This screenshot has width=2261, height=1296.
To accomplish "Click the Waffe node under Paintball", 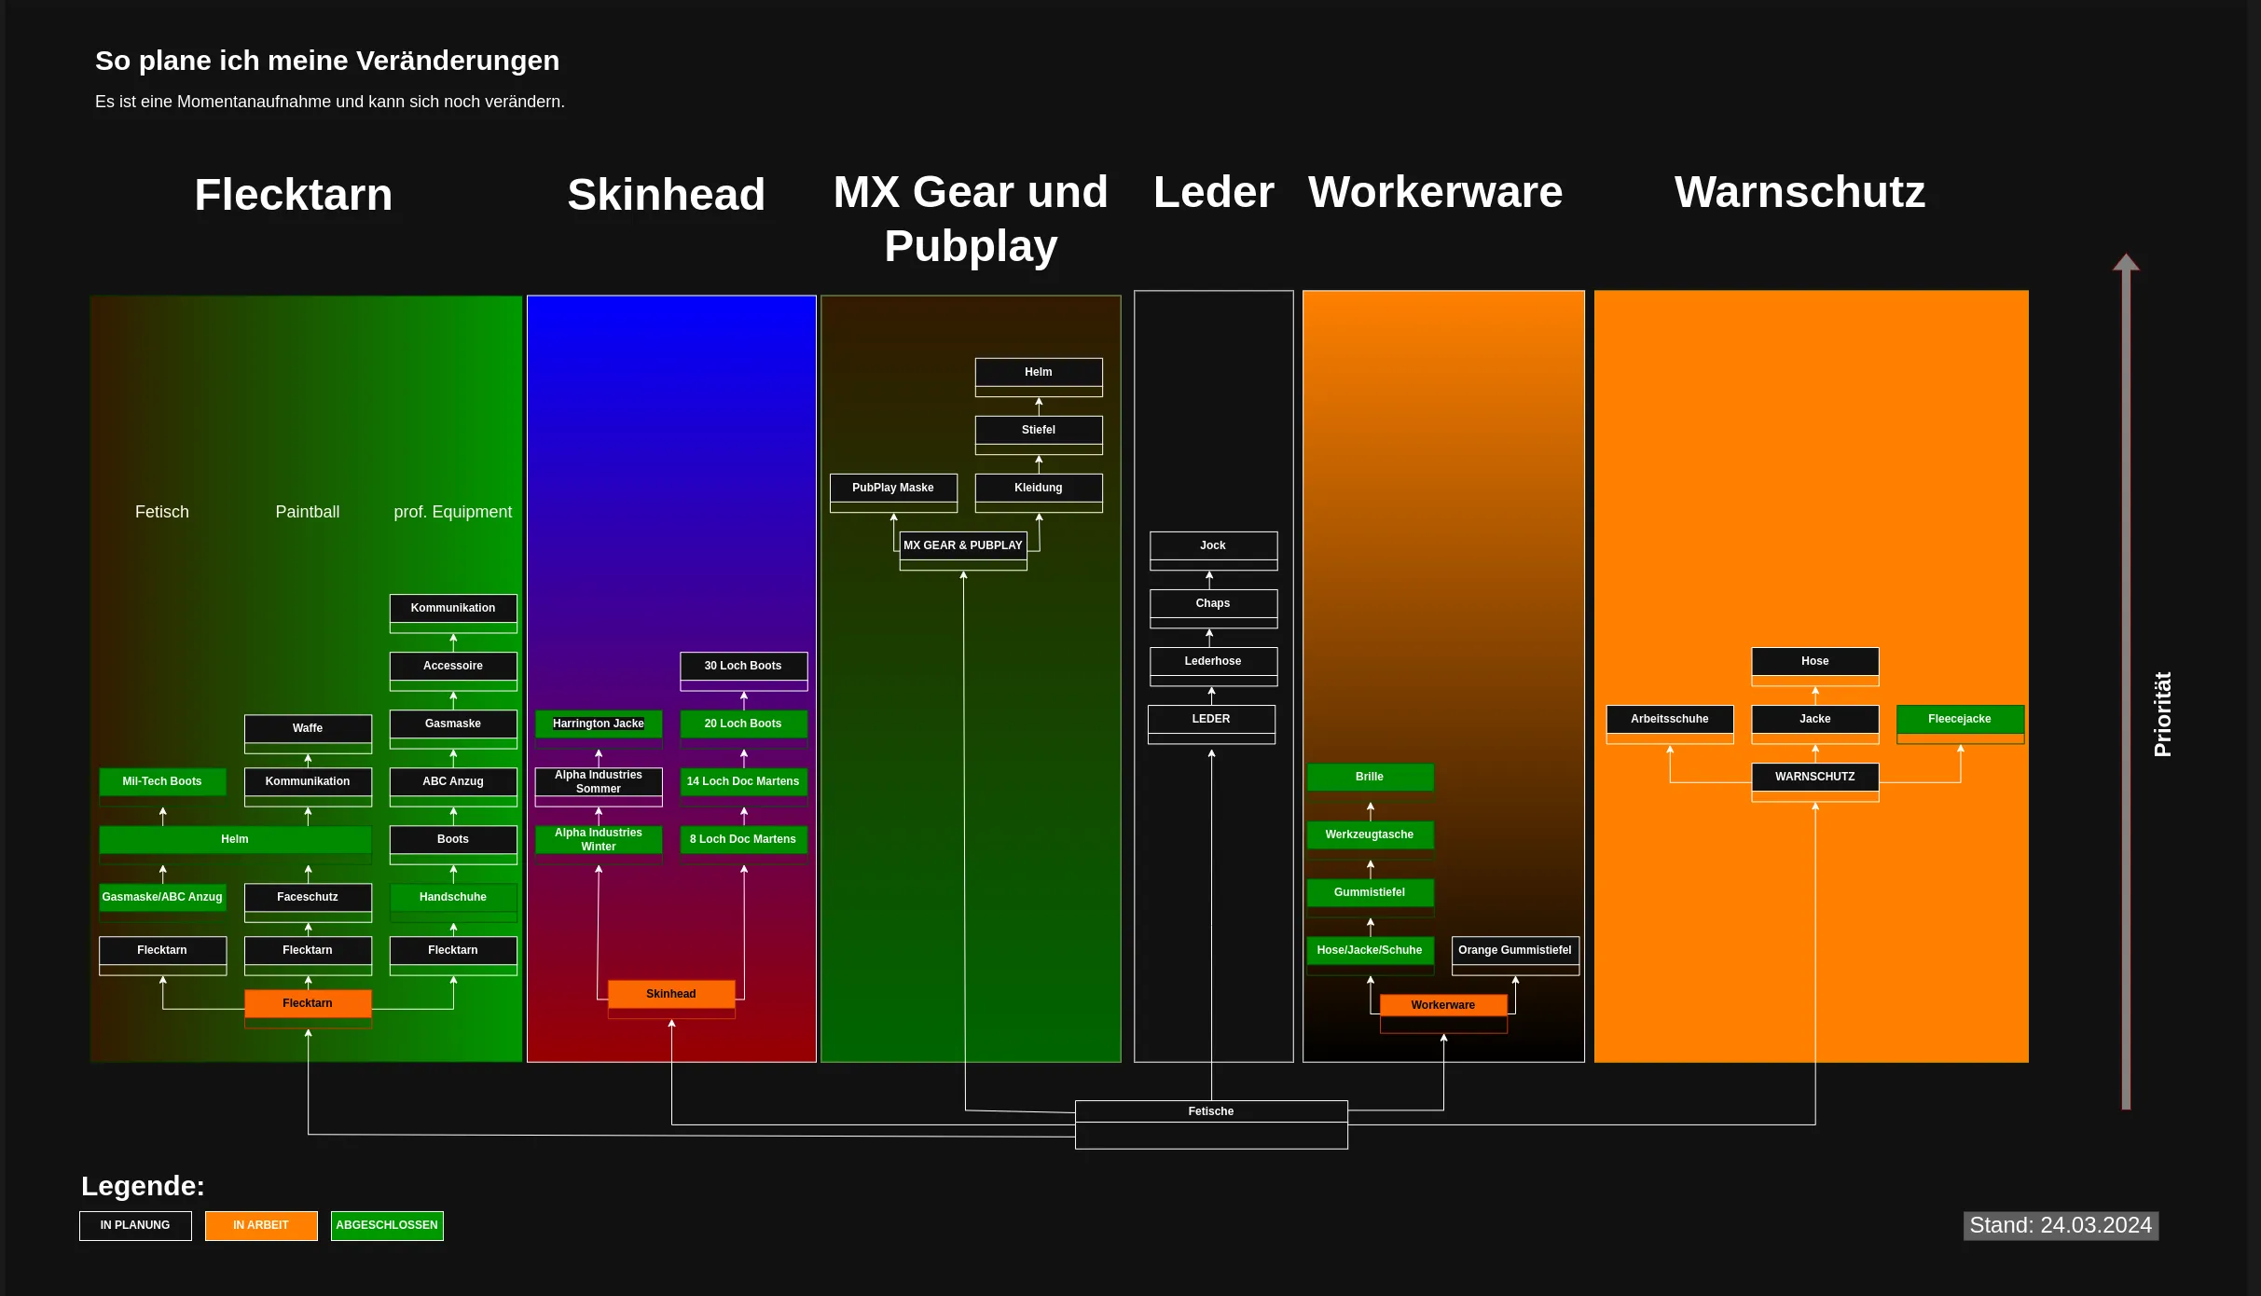I will 308,728.
